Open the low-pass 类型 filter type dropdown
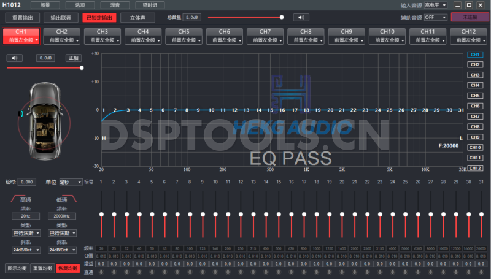491x279 pixels. (x=63, y=234)
